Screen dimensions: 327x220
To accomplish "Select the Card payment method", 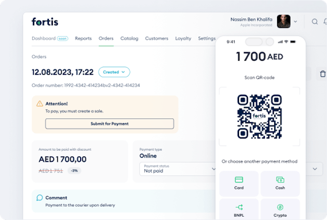I will click(x=239, y=184).
